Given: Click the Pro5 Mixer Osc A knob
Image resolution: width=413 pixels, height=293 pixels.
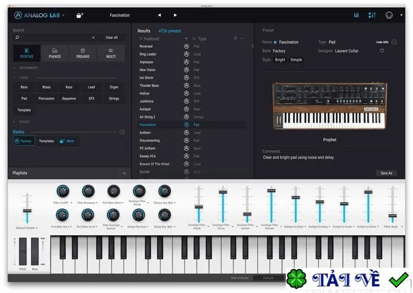Looking at the screenshot, I should click(x=62, y=215).
